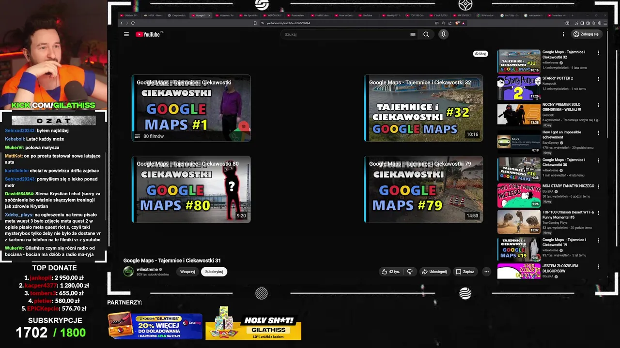
Task: Open the Ciekawostki 79 end-screen video
Action: (423, 189)
